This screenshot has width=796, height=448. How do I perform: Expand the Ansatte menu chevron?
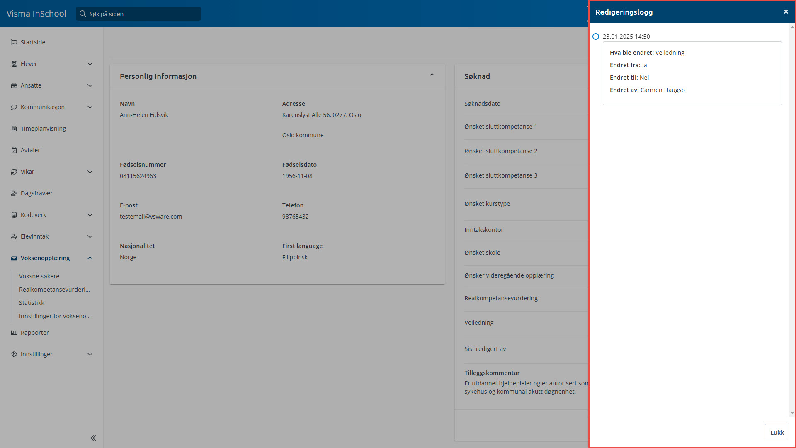90,85
